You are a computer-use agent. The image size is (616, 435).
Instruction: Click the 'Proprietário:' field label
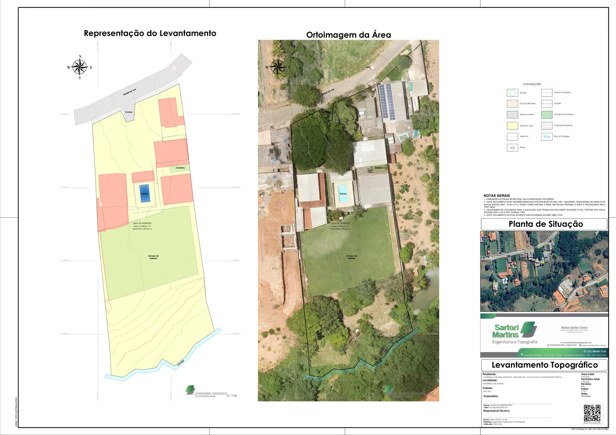coord(491,396)
